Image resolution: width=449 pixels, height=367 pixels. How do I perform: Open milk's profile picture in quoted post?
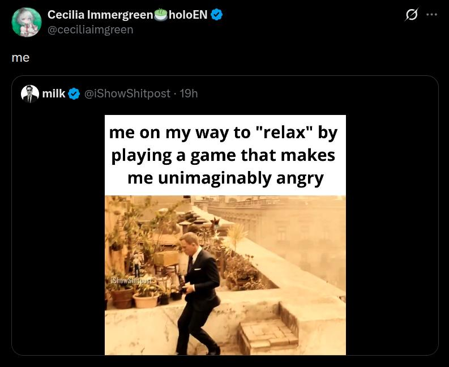point(30,93)
